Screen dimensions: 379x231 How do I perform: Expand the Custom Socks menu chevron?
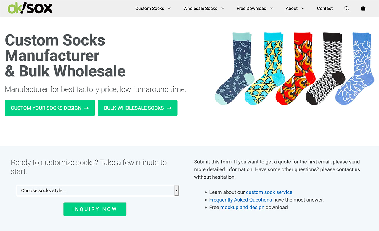coord(169,9)
